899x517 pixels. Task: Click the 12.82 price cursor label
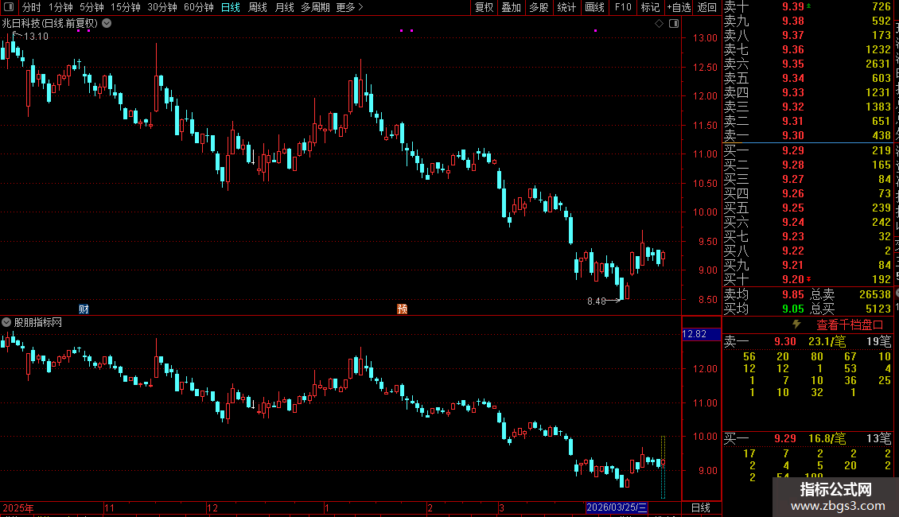(x=701, y=333)
